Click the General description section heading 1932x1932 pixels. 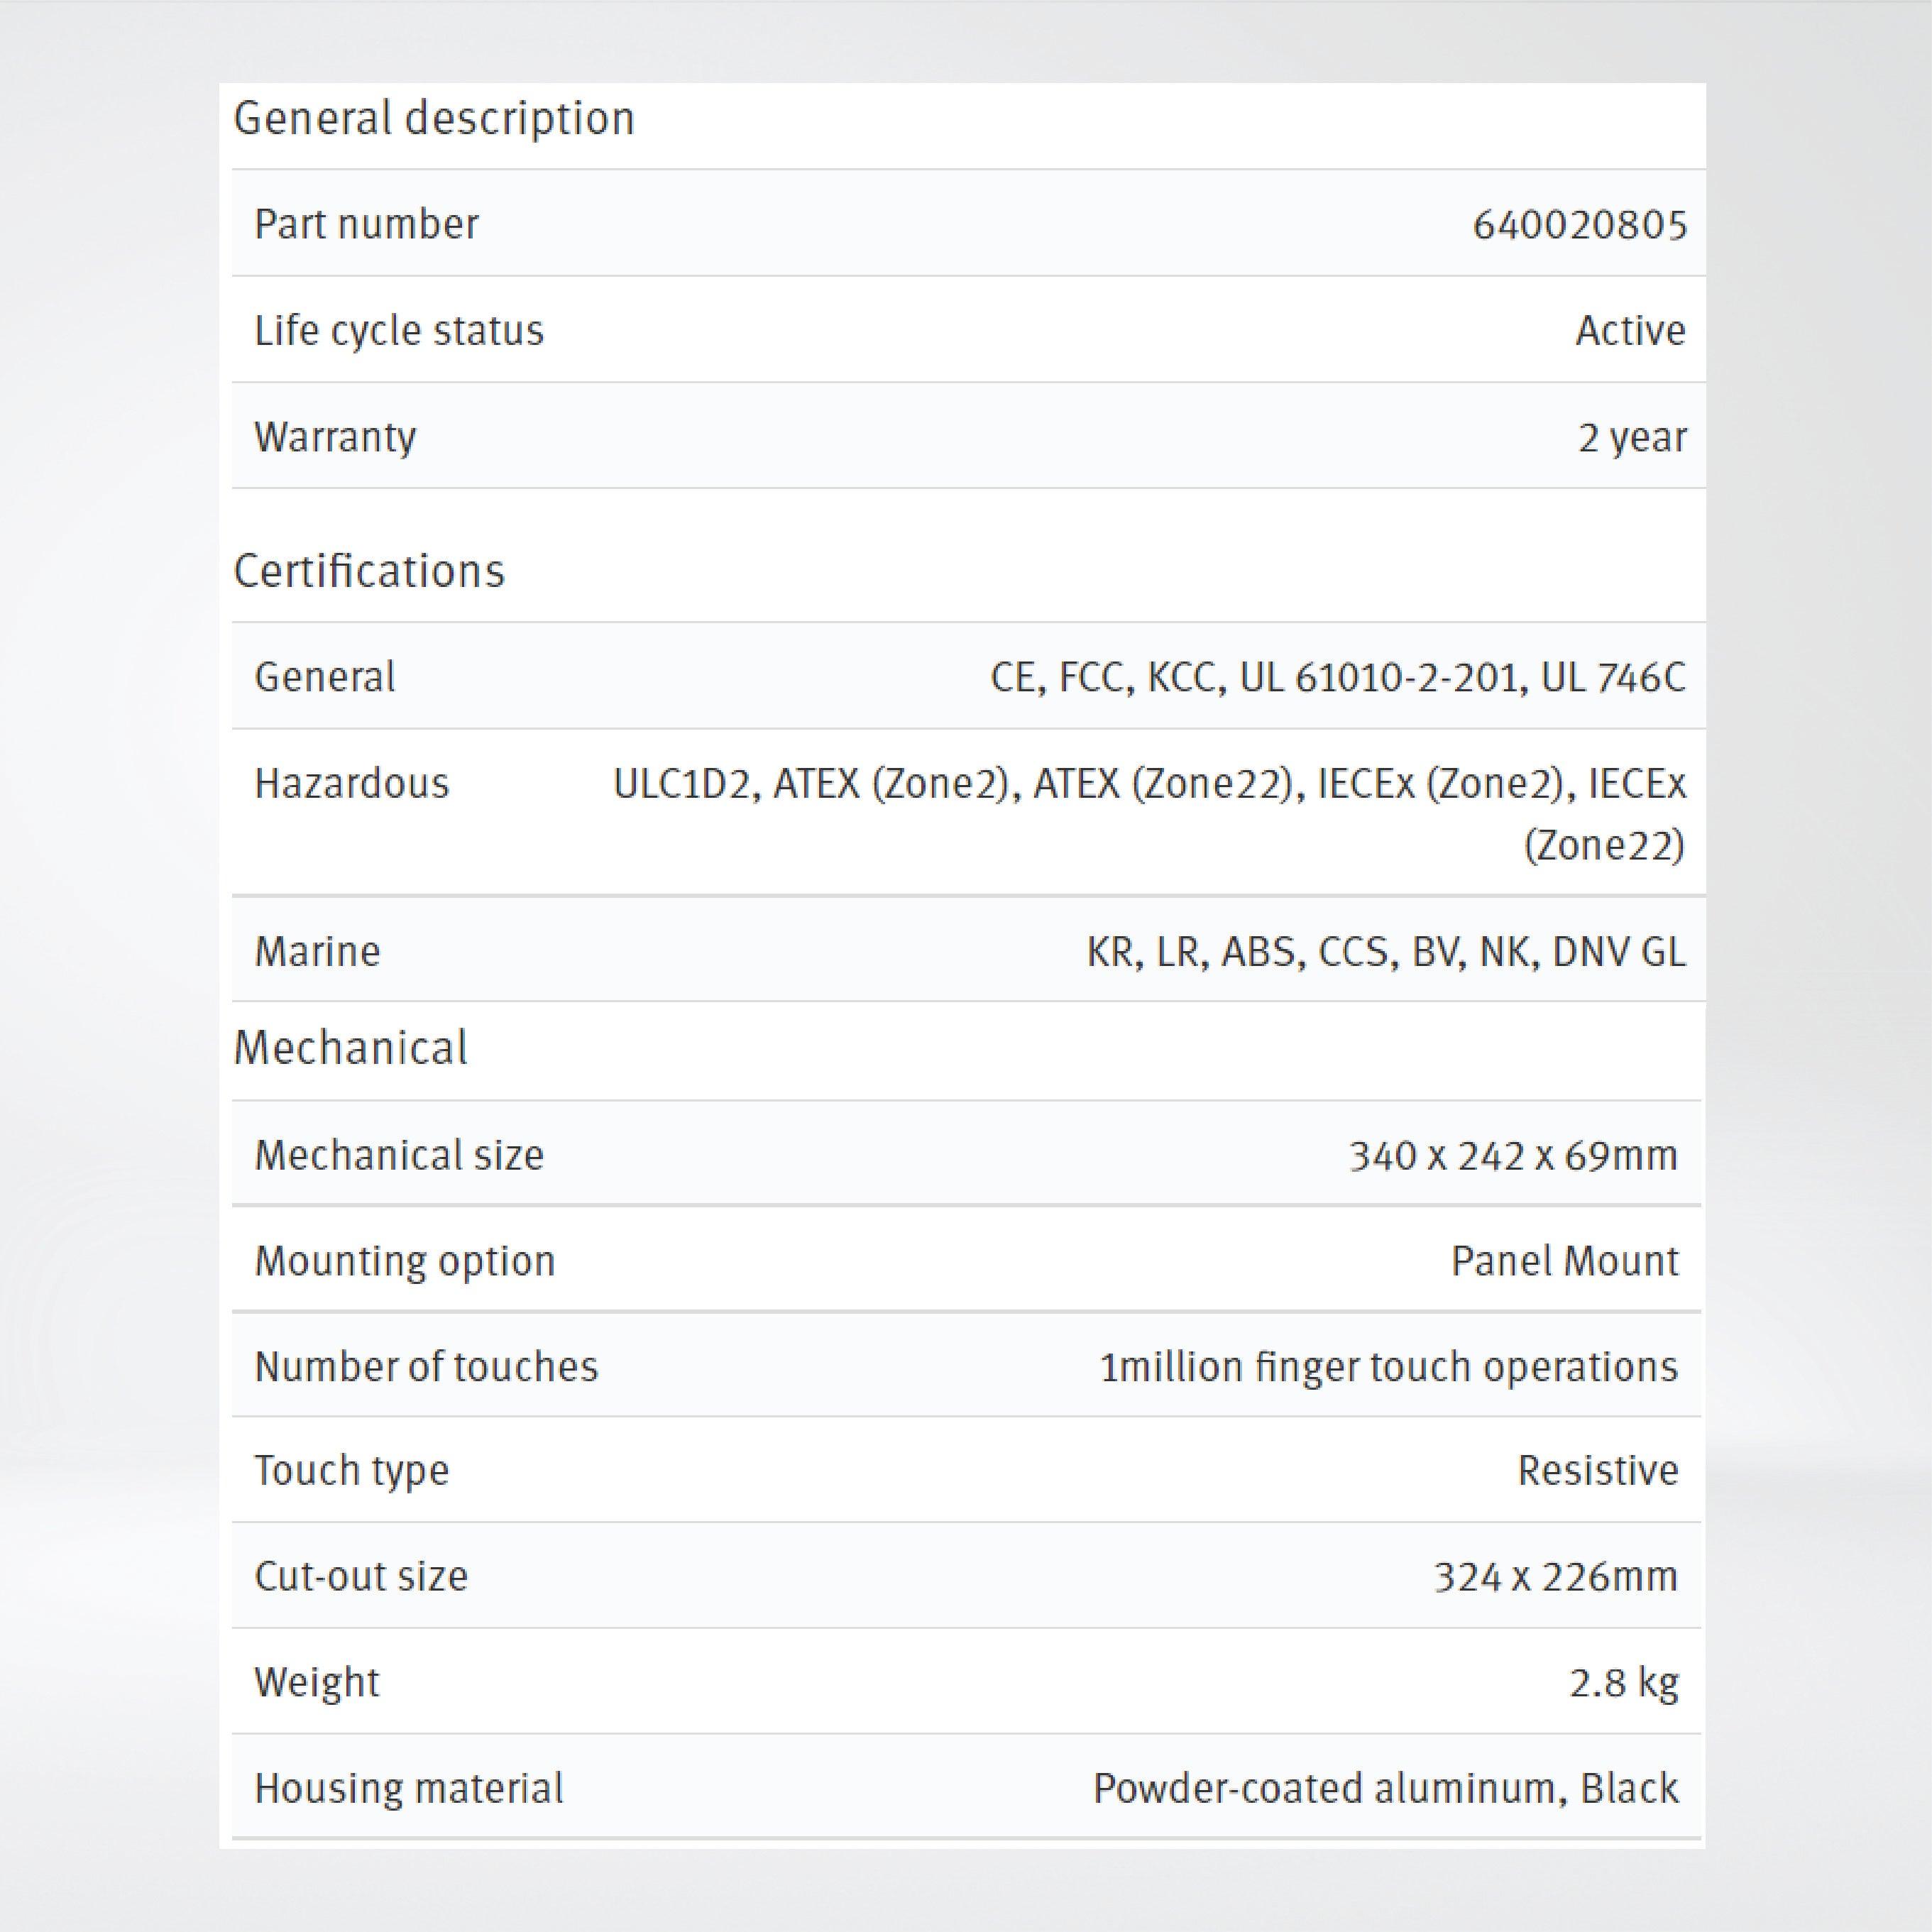pos(434,119)
